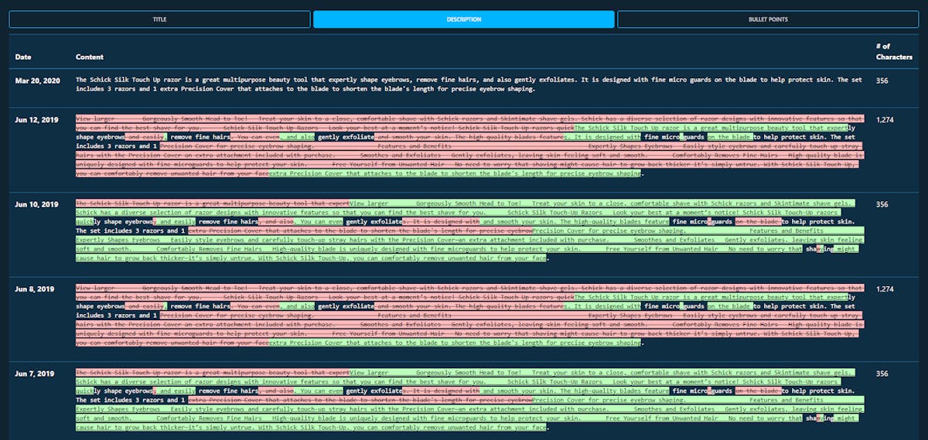Open the BULLET POINTS tab
The image size is (928, 440).
pyautogui.click(x=768, y=19)
